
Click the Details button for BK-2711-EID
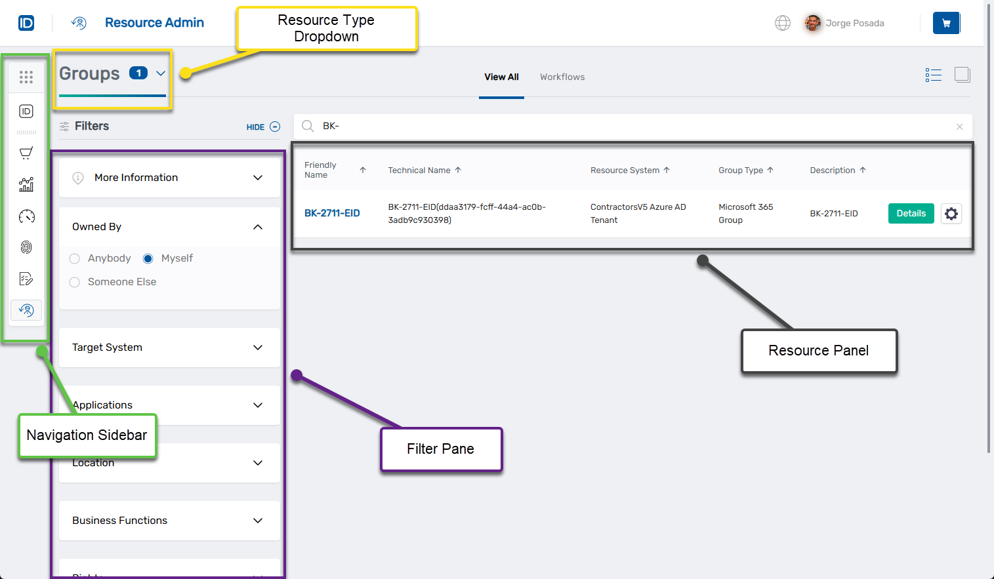[x=911, y=213]
